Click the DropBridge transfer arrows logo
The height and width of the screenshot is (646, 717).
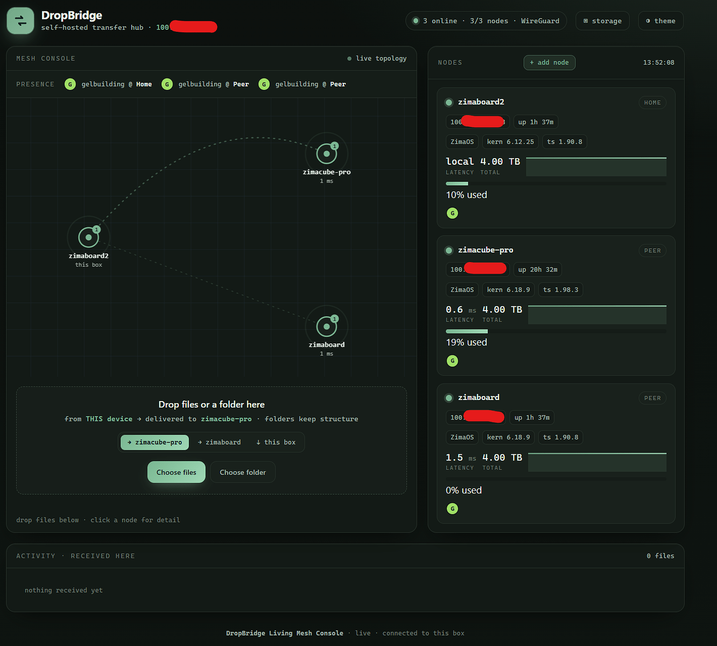(20, 21)
